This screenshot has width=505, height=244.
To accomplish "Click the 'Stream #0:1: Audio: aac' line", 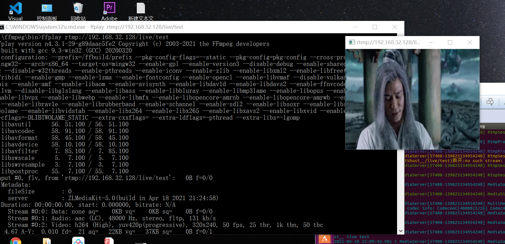I will [x=112, y=218].
